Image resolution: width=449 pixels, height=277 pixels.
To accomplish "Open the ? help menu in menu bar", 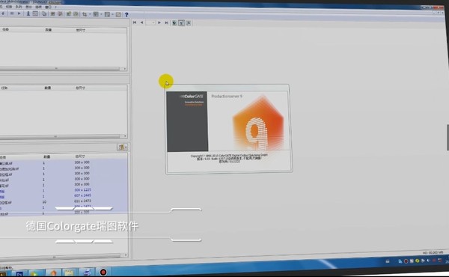I will tap(55, 7).
